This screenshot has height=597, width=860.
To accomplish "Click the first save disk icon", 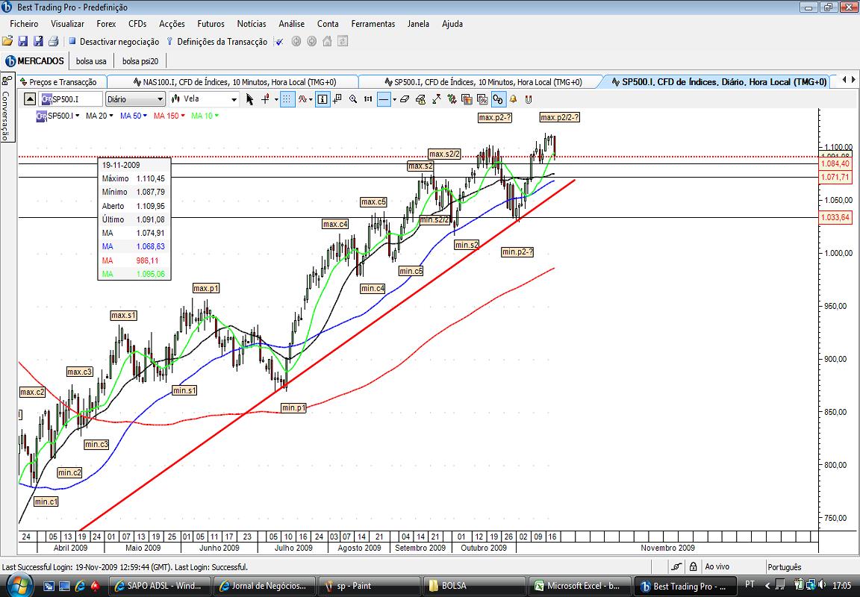I will tap(22, 41).
